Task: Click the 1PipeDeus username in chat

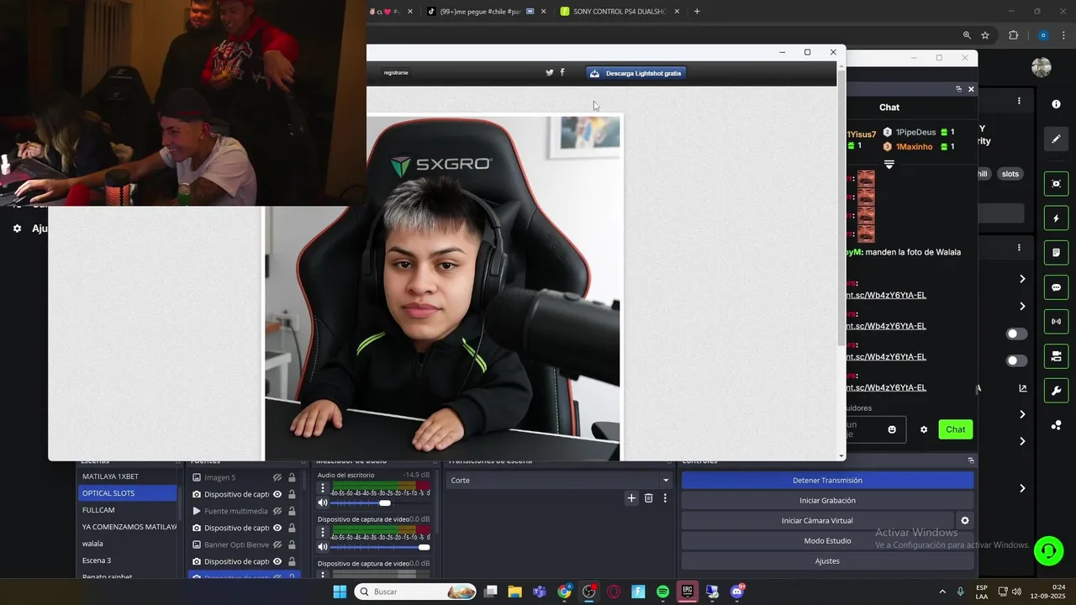Action: point(915,133)
